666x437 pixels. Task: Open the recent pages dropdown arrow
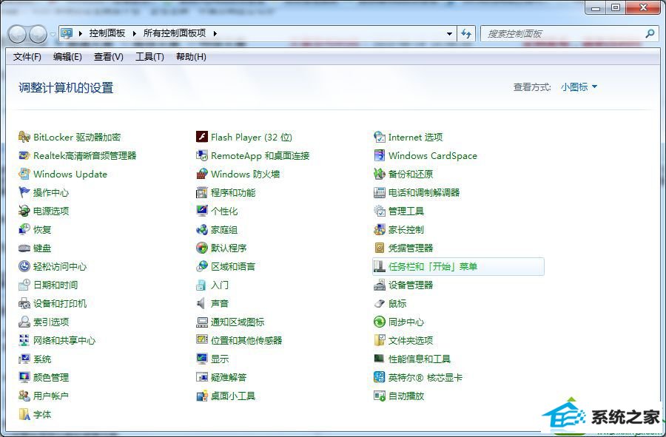coord(53,34)
